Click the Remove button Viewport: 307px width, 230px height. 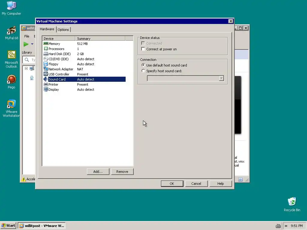click(x=122, y=172)
